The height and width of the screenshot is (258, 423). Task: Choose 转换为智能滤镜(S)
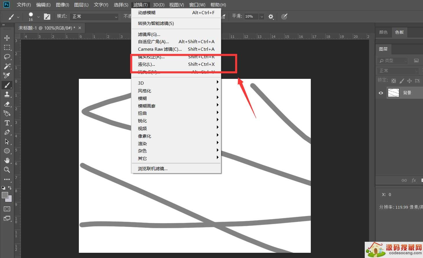(176, 23)
